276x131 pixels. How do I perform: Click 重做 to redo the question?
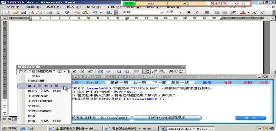[x=207, y=83]
